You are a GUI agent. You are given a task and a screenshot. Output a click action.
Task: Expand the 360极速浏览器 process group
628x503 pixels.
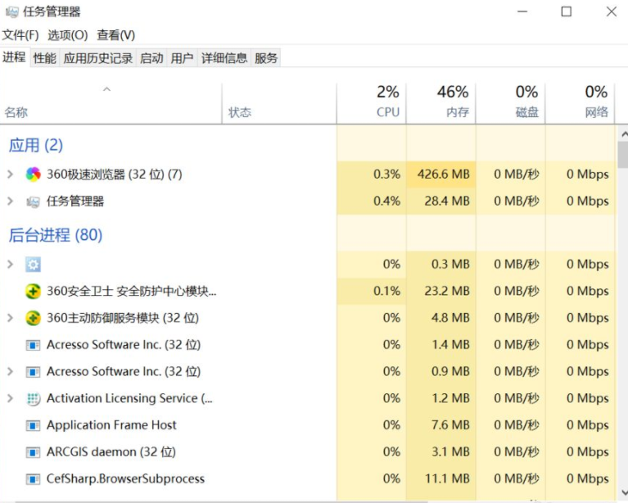pos(10,174)
